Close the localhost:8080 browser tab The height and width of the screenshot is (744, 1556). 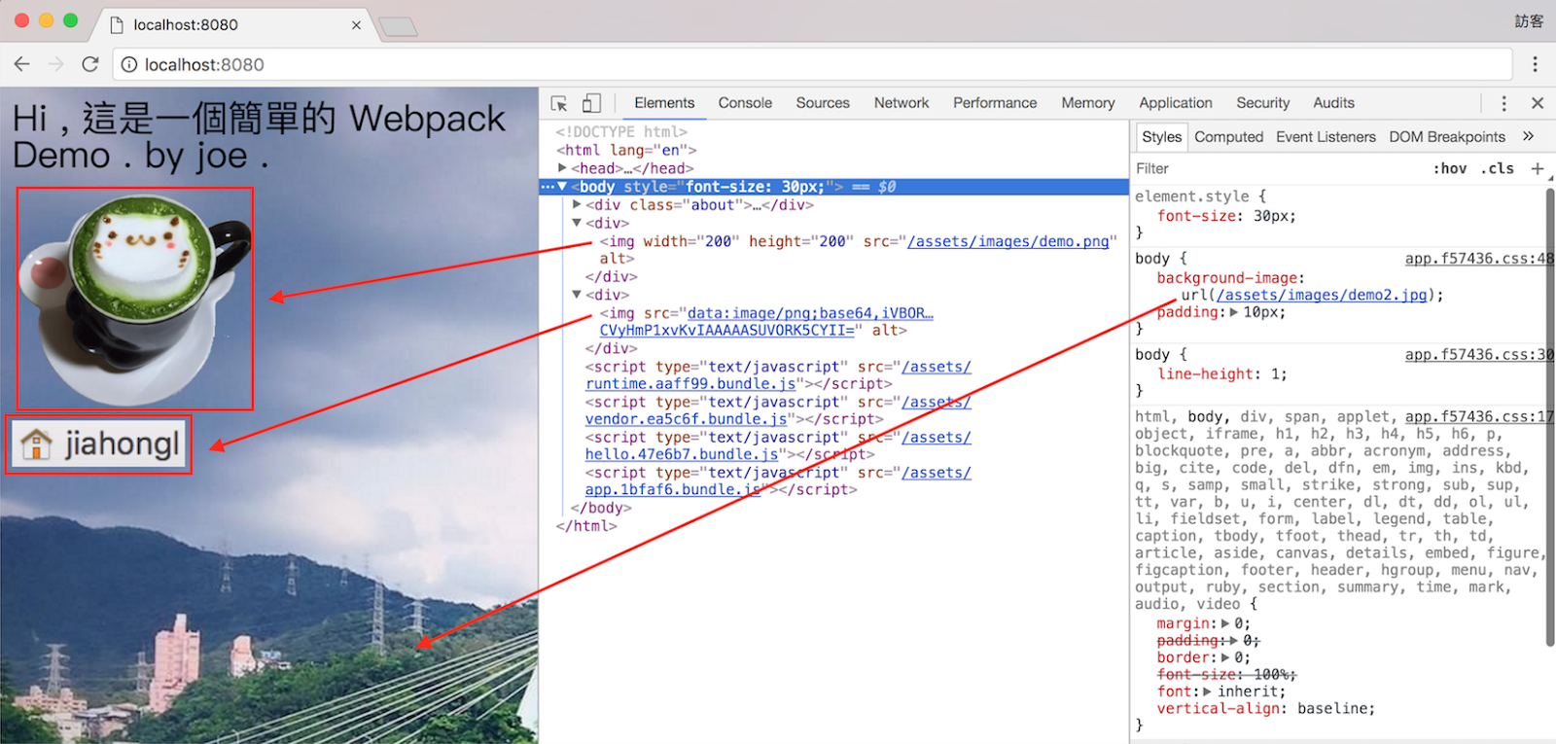pyautogui.click(x=356, y=25)
